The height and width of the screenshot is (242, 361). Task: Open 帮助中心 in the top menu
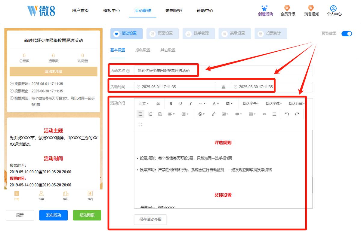pyautogui.click(x=205, y=11)
